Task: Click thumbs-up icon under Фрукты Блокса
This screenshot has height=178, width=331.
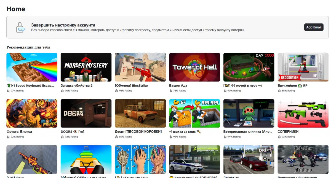Action: (8, 137)
